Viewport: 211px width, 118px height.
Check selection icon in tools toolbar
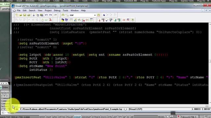click(x=111, y=20)
